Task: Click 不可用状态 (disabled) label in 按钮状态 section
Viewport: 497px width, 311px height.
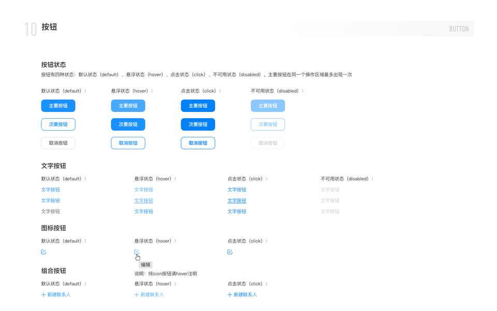Action: 277,91
